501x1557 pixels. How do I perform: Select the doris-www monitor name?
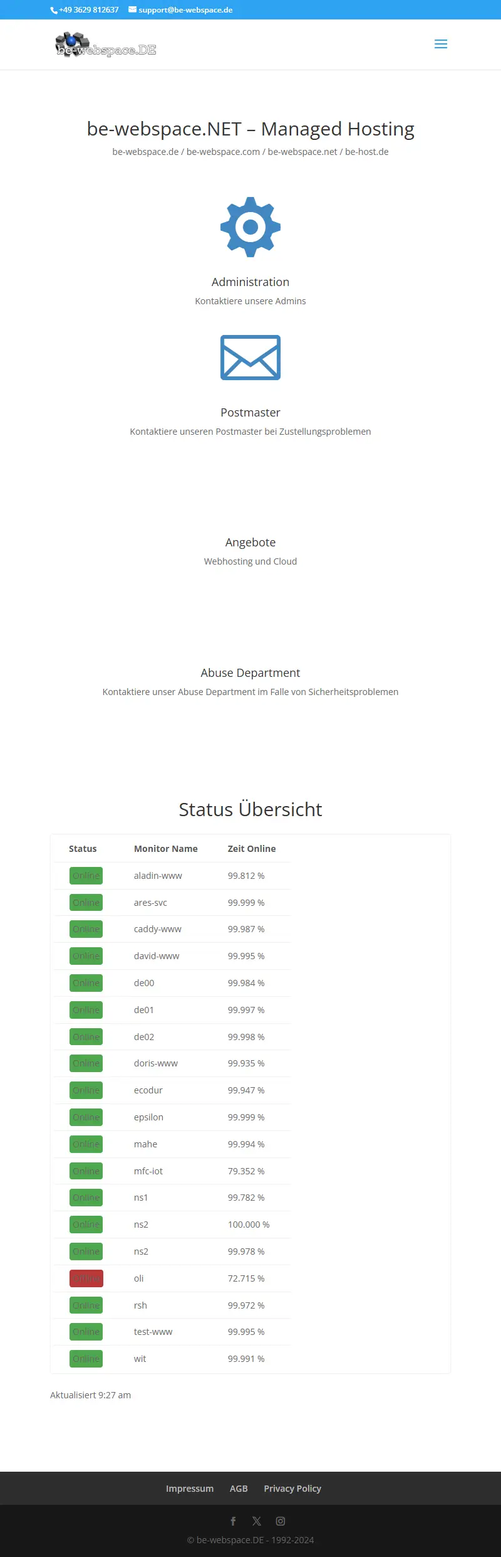tap(156, 1063)
